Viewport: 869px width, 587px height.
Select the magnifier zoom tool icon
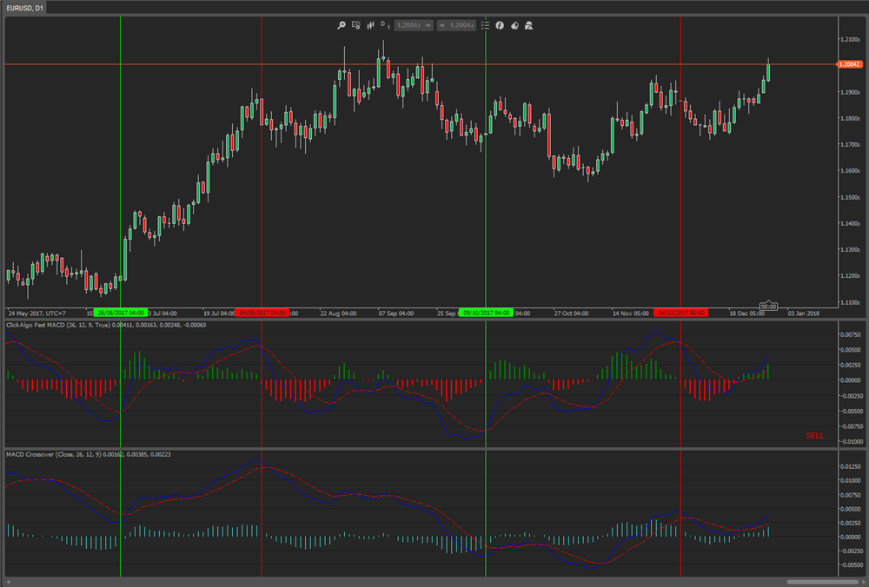(342, 25)
